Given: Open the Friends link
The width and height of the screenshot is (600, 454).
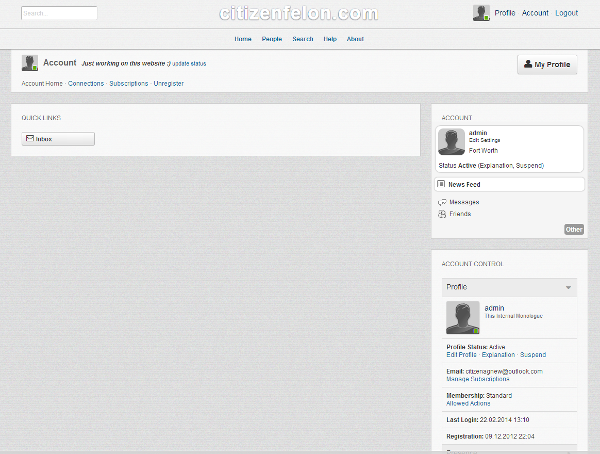Looking at the screenshot, I should (460, 214).
